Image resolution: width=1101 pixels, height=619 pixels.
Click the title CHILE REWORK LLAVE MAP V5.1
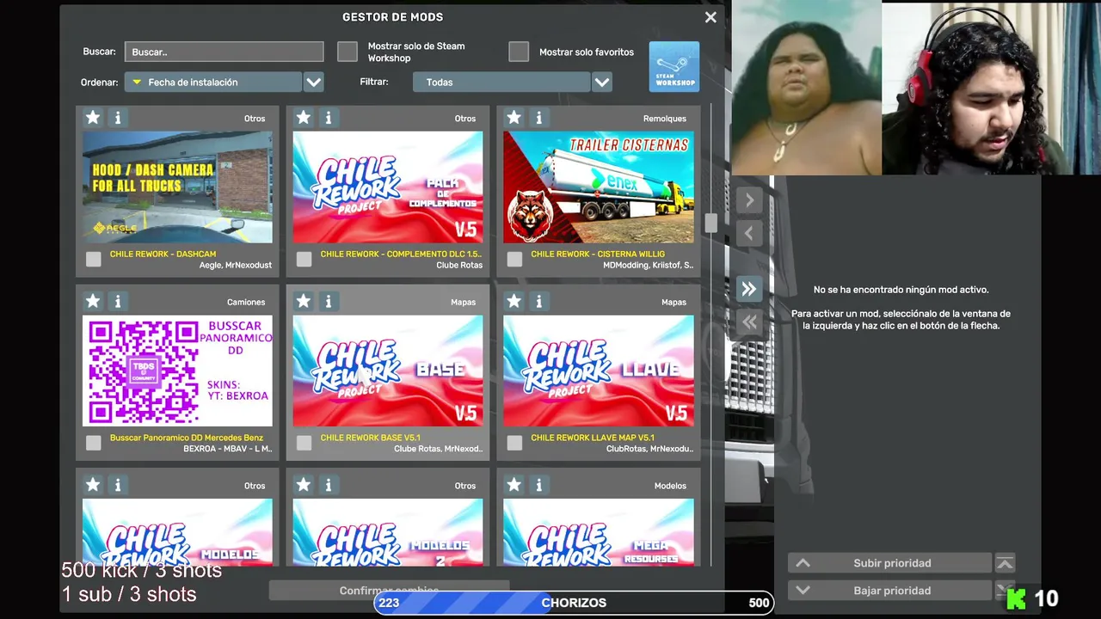(593, 438)
